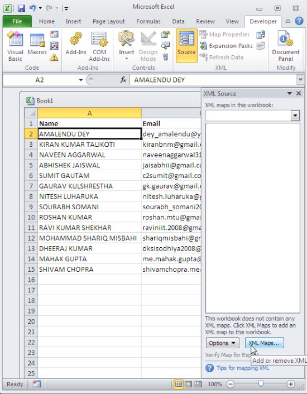Screen dimensions: 307x394
Task: Open the XML maps in this workbook combo box
Action: tap(252, 116)
